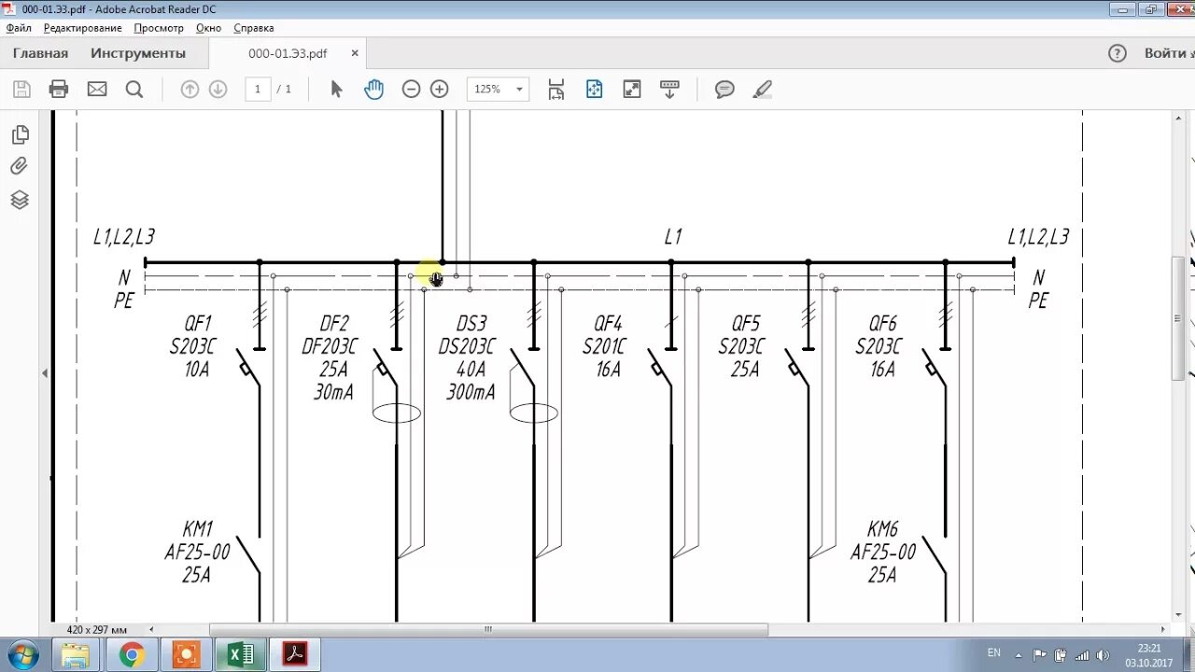Click the QF5 breaker label
1195x672 pixels.
point(746,324)
